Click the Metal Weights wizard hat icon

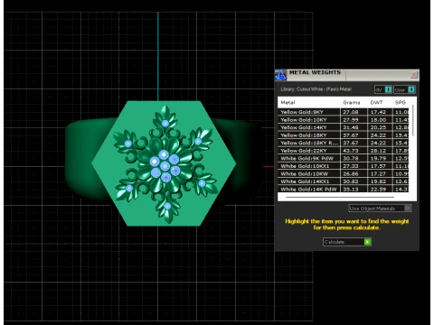pos(280,75)
